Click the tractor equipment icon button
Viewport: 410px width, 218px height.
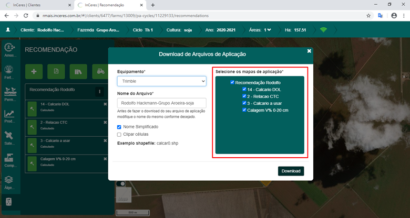click(x=100, y=72)
